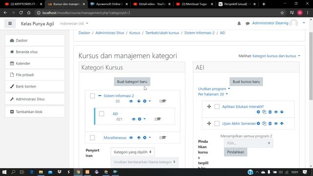Open Beranda situs in the side menu
The width and height of the screenshot is (313, 176).
click(x=35, y=52)
